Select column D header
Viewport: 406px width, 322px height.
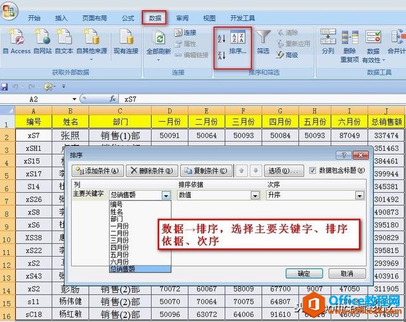(x=169, y=111)
